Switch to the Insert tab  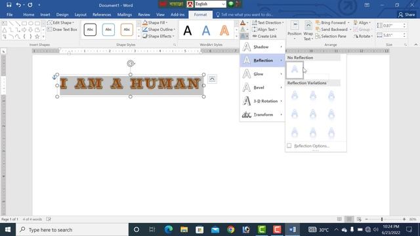[x=45, y=14]
